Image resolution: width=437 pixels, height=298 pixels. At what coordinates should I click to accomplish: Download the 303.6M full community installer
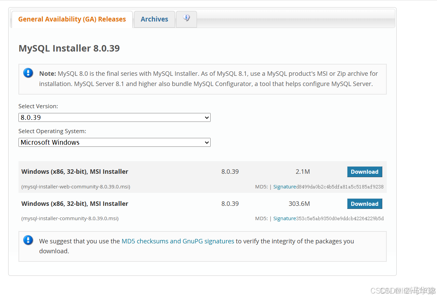tap(365, 204)
